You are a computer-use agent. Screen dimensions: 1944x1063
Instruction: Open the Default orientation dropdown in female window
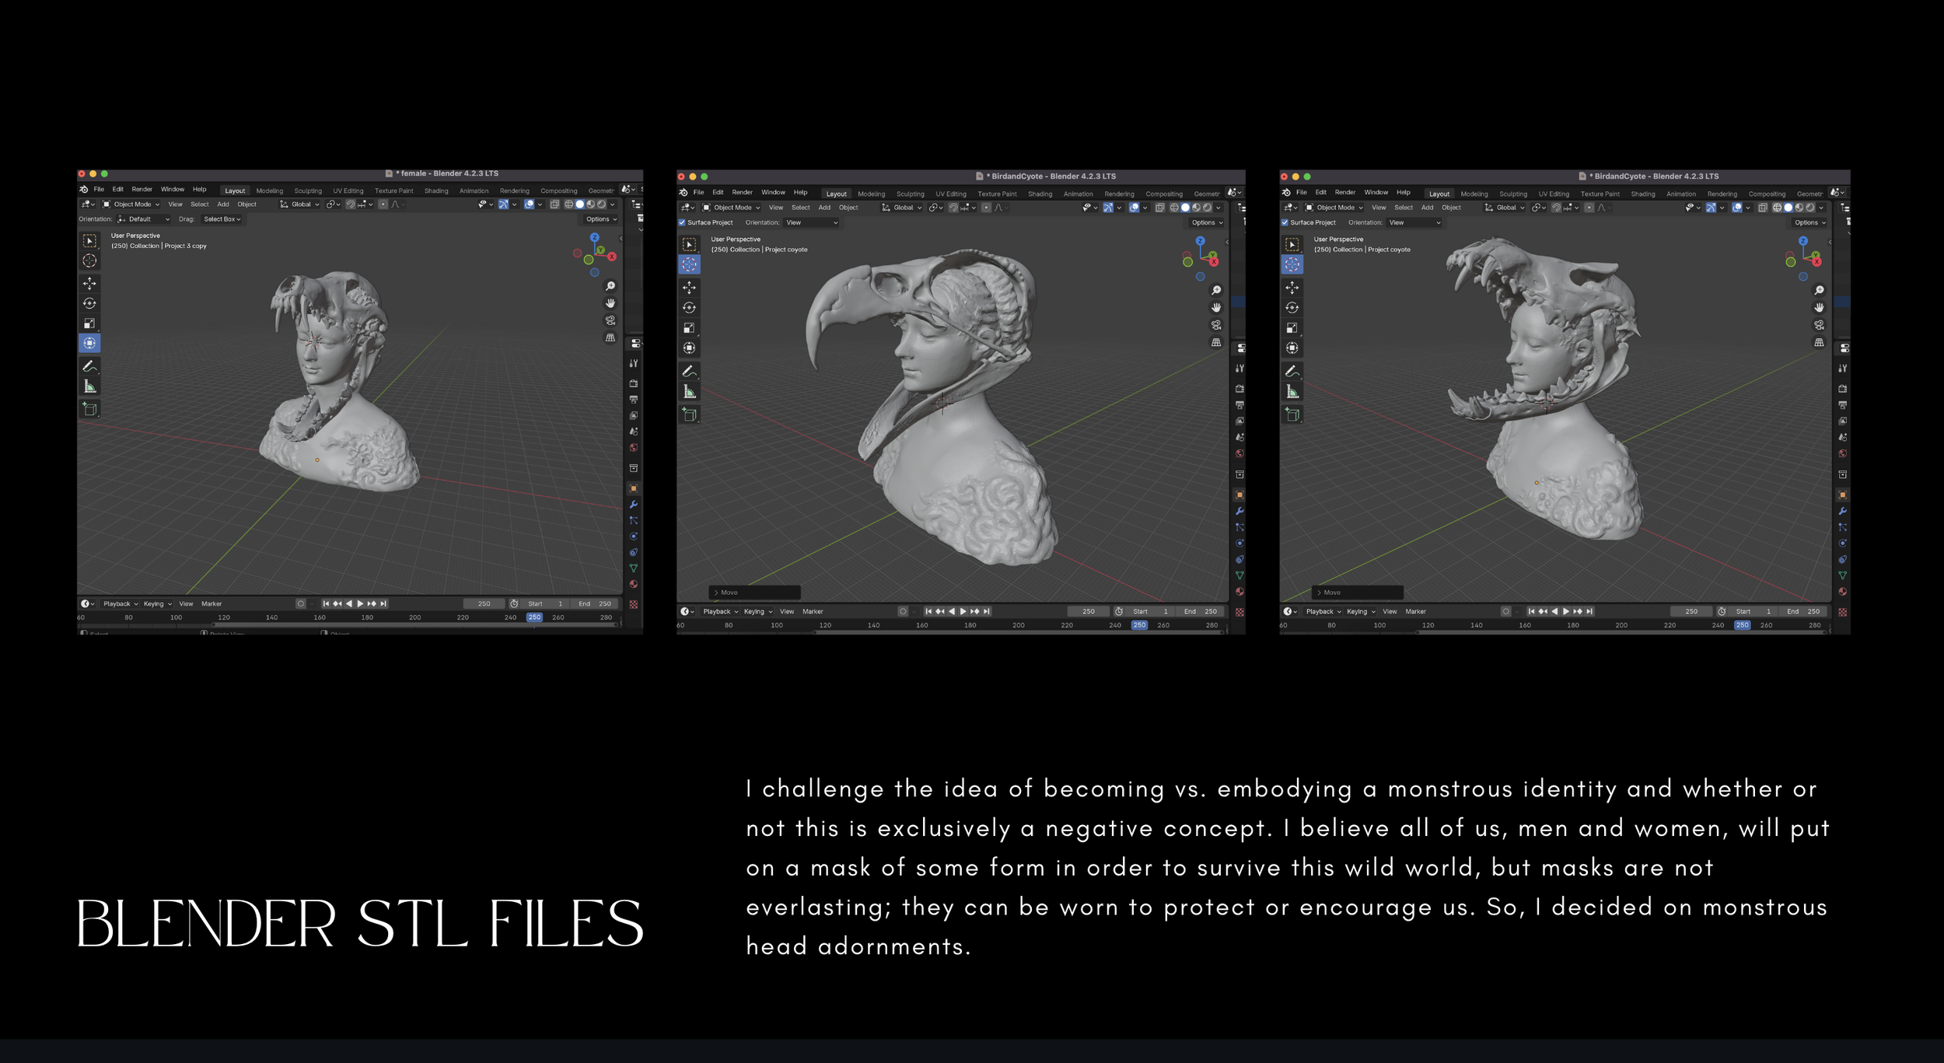144,219
